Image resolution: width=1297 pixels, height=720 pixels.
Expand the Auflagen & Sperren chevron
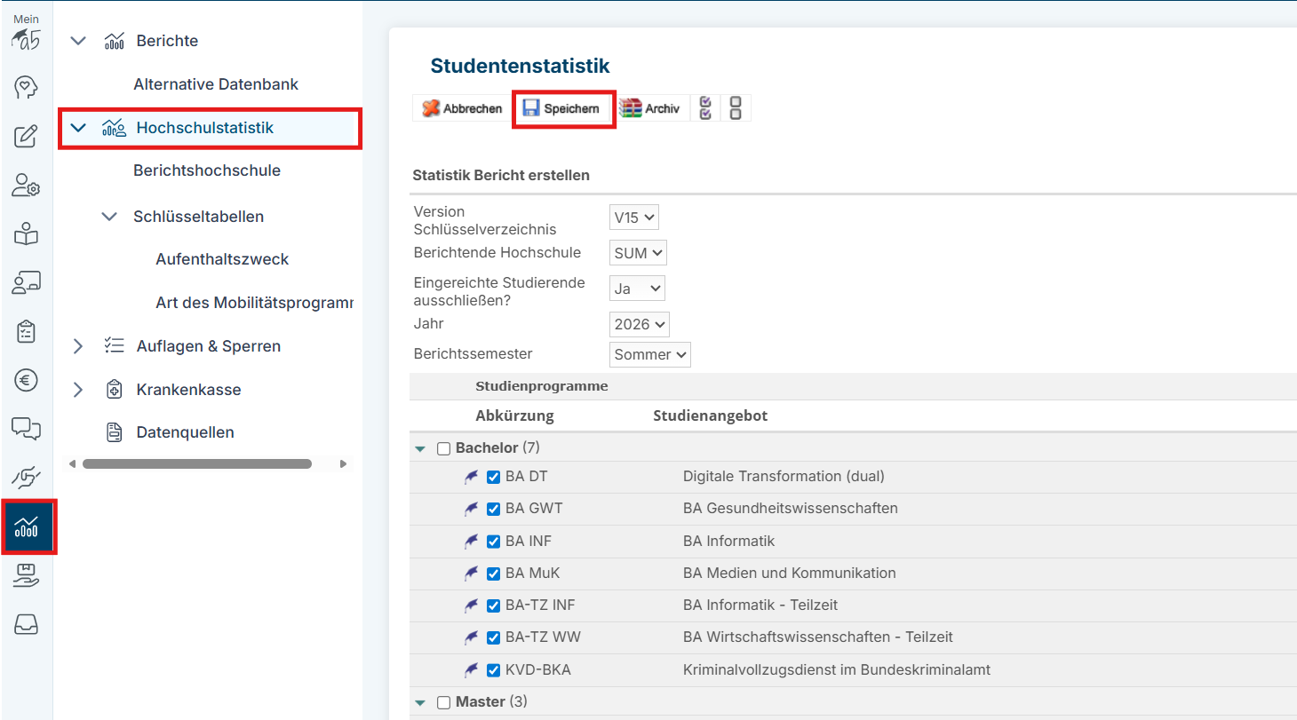click(78, 346)
